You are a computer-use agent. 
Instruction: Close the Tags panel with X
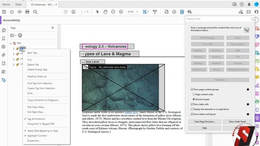pyautogui.click(x=52, y=28)
